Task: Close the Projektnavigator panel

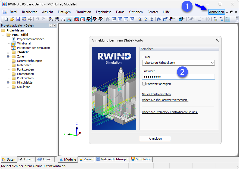Action: (x=54, y=25)
